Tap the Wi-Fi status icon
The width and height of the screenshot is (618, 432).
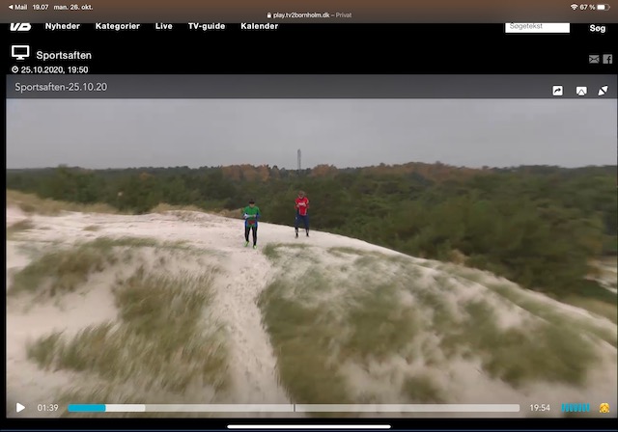(574, 7)
